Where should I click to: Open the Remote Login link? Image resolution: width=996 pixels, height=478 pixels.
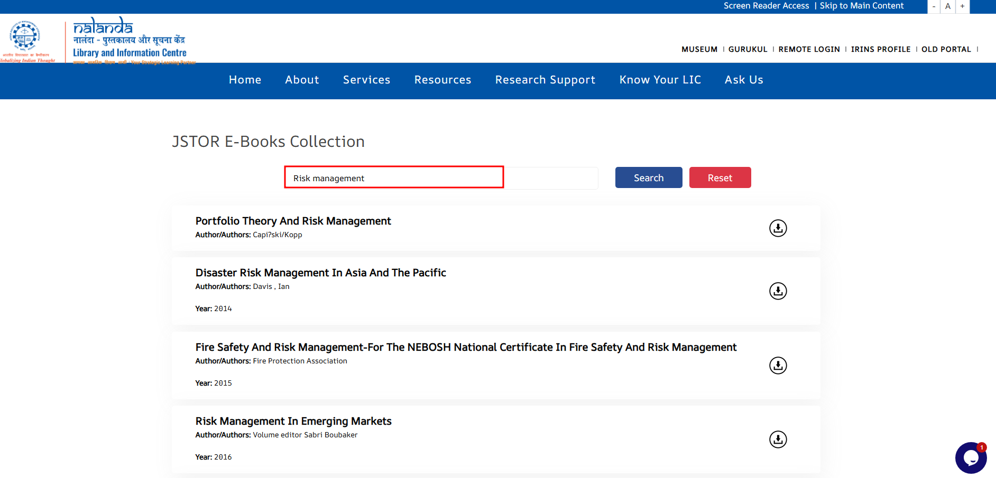[809, 49]
